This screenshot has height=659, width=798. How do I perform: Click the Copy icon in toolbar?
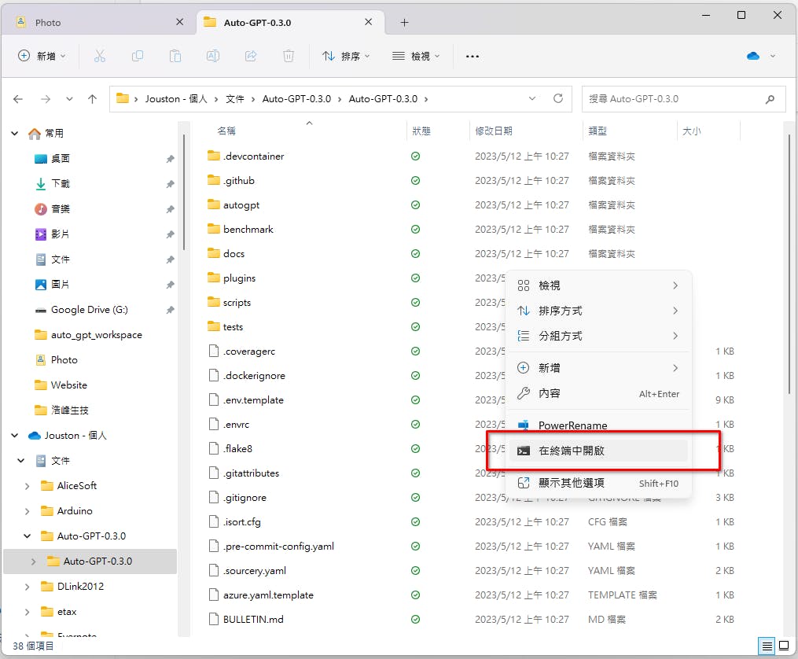click(138, 56)
